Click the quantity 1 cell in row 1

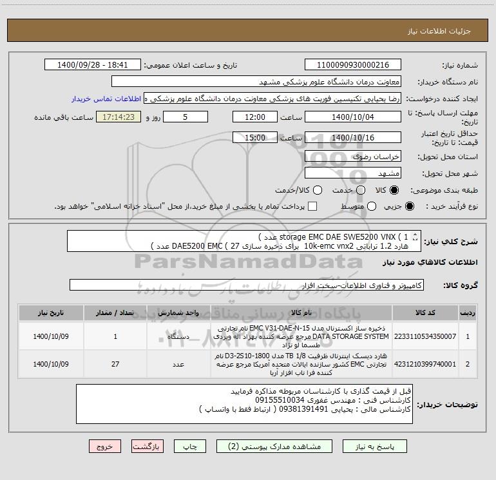coord(115,336)
